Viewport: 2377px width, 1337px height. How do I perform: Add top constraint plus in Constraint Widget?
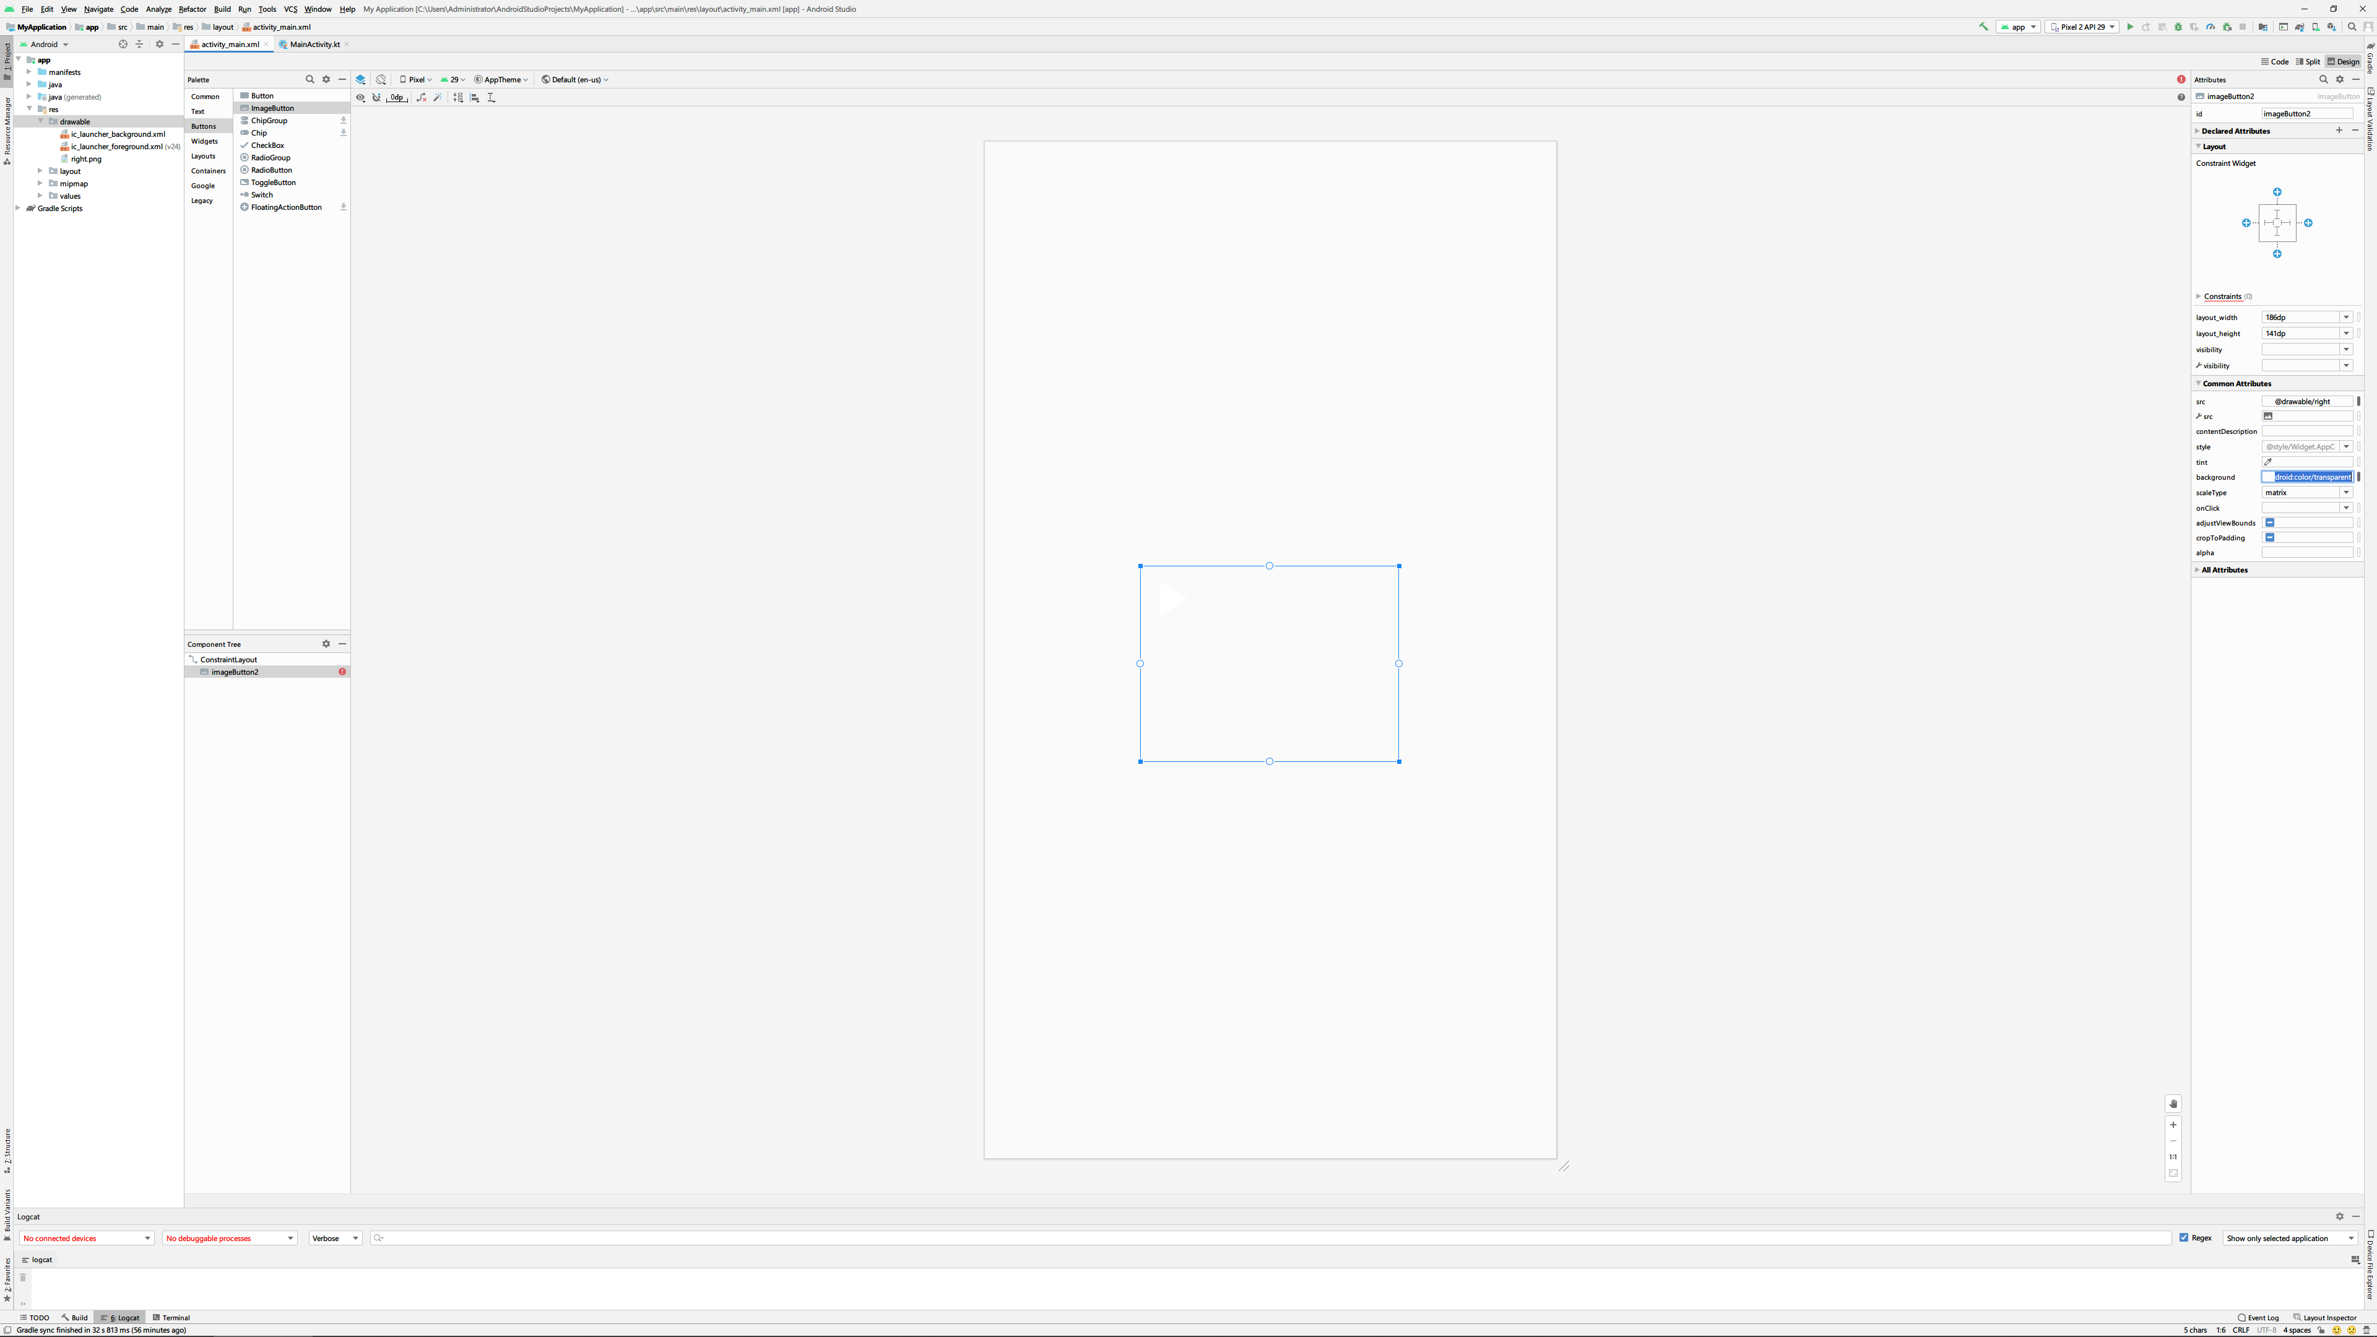click(x=2277, y=192)
